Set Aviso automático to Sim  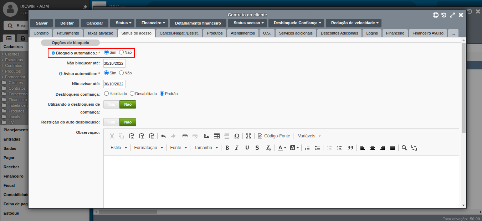click(x=106, y=73)
